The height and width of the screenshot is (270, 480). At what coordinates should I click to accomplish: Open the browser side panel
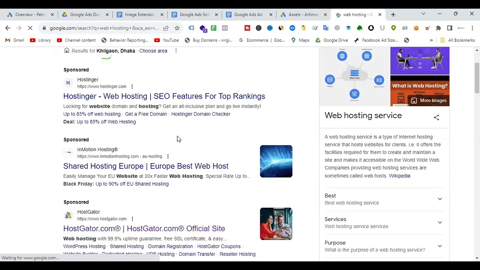450,28
